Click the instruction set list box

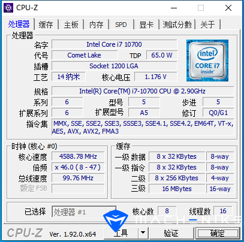tap(143, 127)
